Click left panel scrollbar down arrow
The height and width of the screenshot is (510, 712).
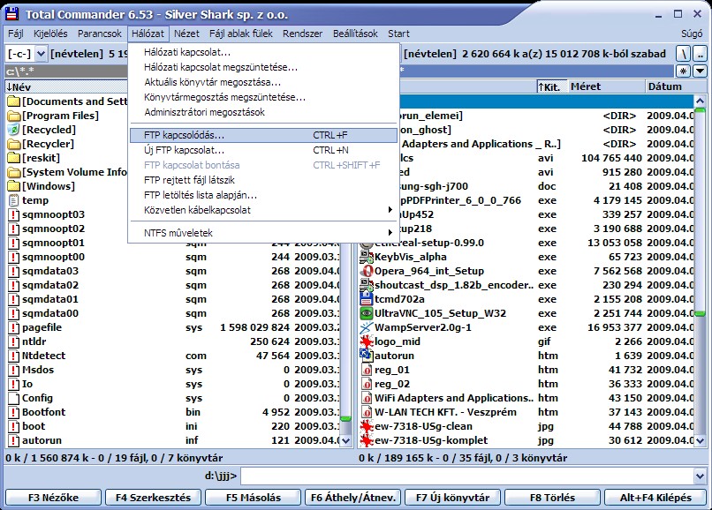345,440
